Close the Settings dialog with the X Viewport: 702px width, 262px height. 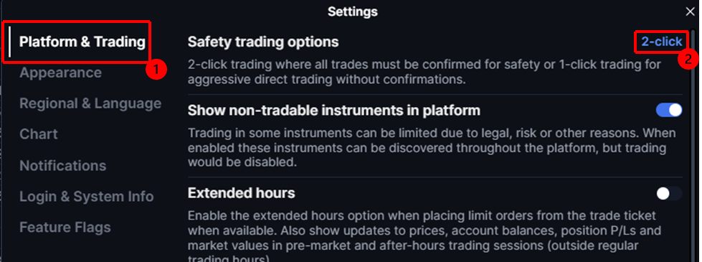click(x=691, y=12)
